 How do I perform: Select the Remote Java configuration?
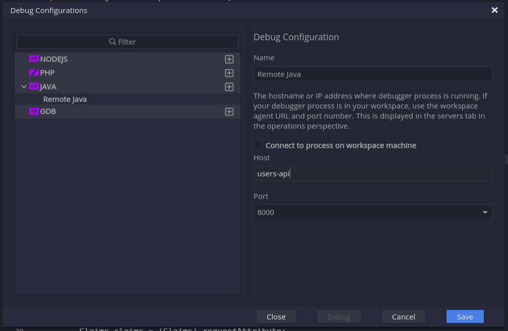click(x=65, y=100)
